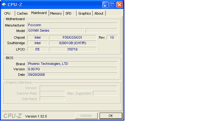Click the Chipset label
220x137 pixels.
[19, 38]
